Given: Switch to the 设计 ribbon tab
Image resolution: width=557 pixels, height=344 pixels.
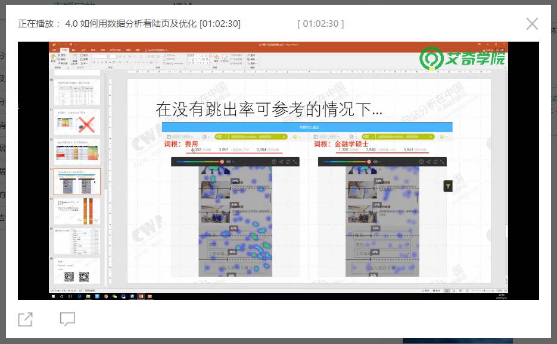Looking at the screenshot, I should click(x=83, y=50).
